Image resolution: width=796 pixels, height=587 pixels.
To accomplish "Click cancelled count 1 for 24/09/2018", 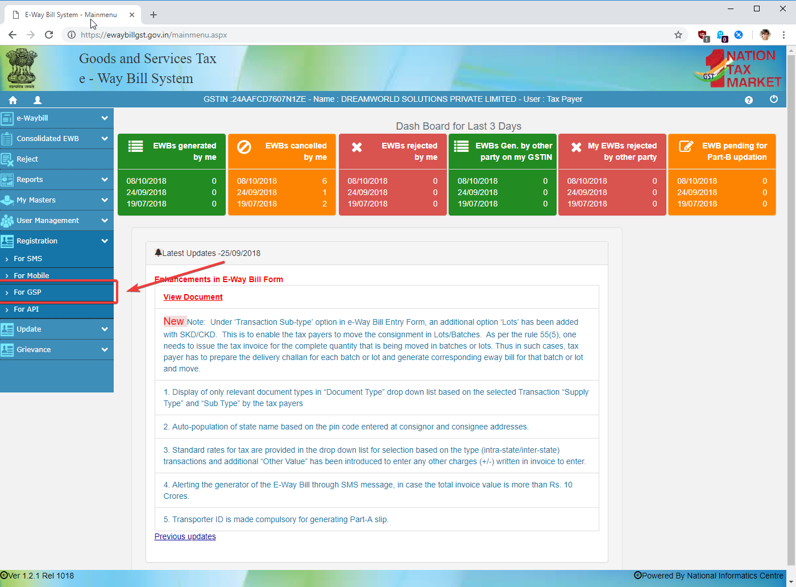I will pos(325,192).
